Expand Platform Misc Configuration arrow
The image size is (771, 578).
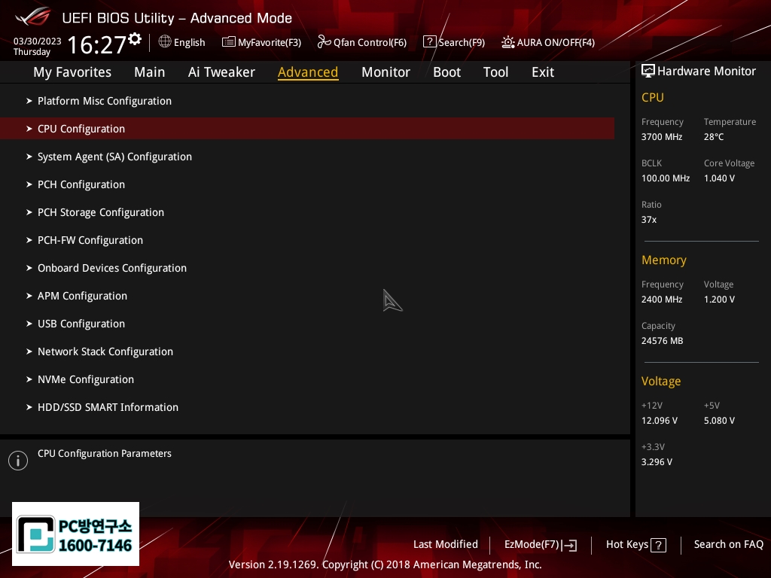pyautogui.click(x=29, y=101)
